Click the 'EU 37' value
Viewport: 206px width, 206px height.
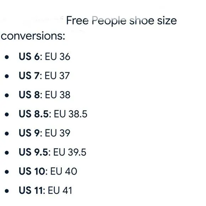57,76
